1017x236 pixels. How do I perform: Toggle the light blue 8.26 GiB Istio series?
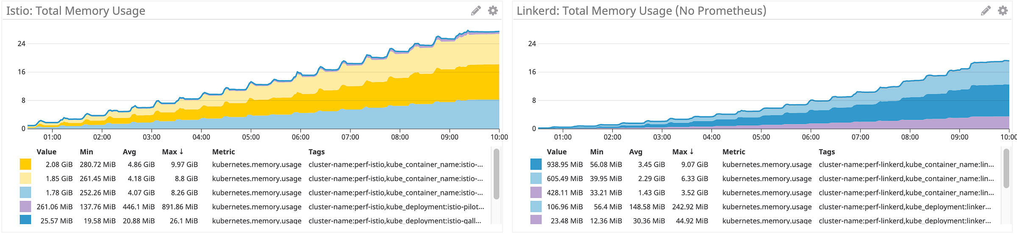25,192
